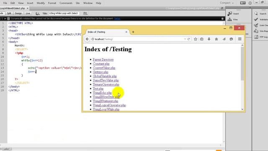Open the Insert panel
Image resolution: width=268 pixels, height=151 pixels.
pos(233,14)
